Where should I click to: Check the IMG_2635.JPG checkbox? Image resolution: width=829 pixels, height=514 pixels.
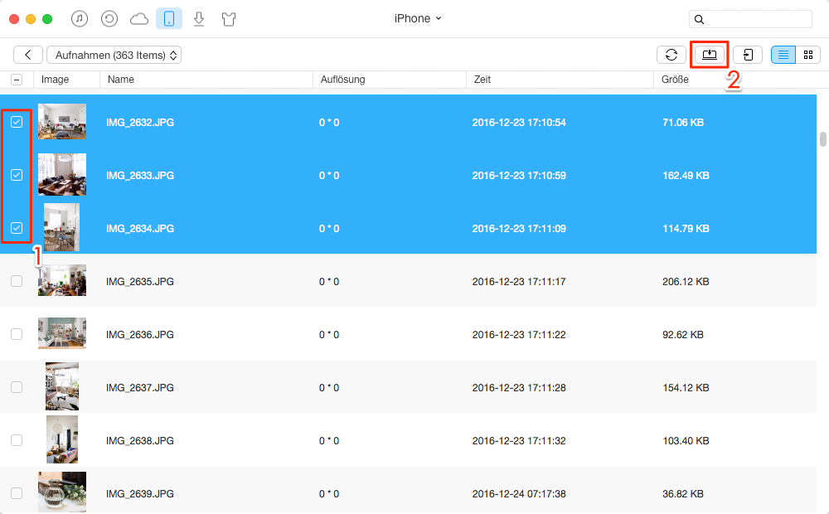tap(17, 281)
